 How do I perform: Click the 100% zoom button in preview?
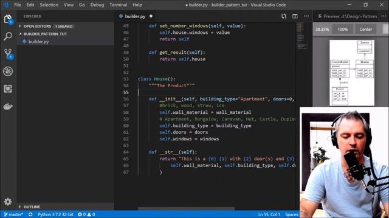click(343, 29)
